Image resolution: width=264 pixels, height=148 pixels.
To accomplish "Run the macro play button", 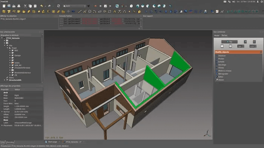I will click(x=110, y=6).
